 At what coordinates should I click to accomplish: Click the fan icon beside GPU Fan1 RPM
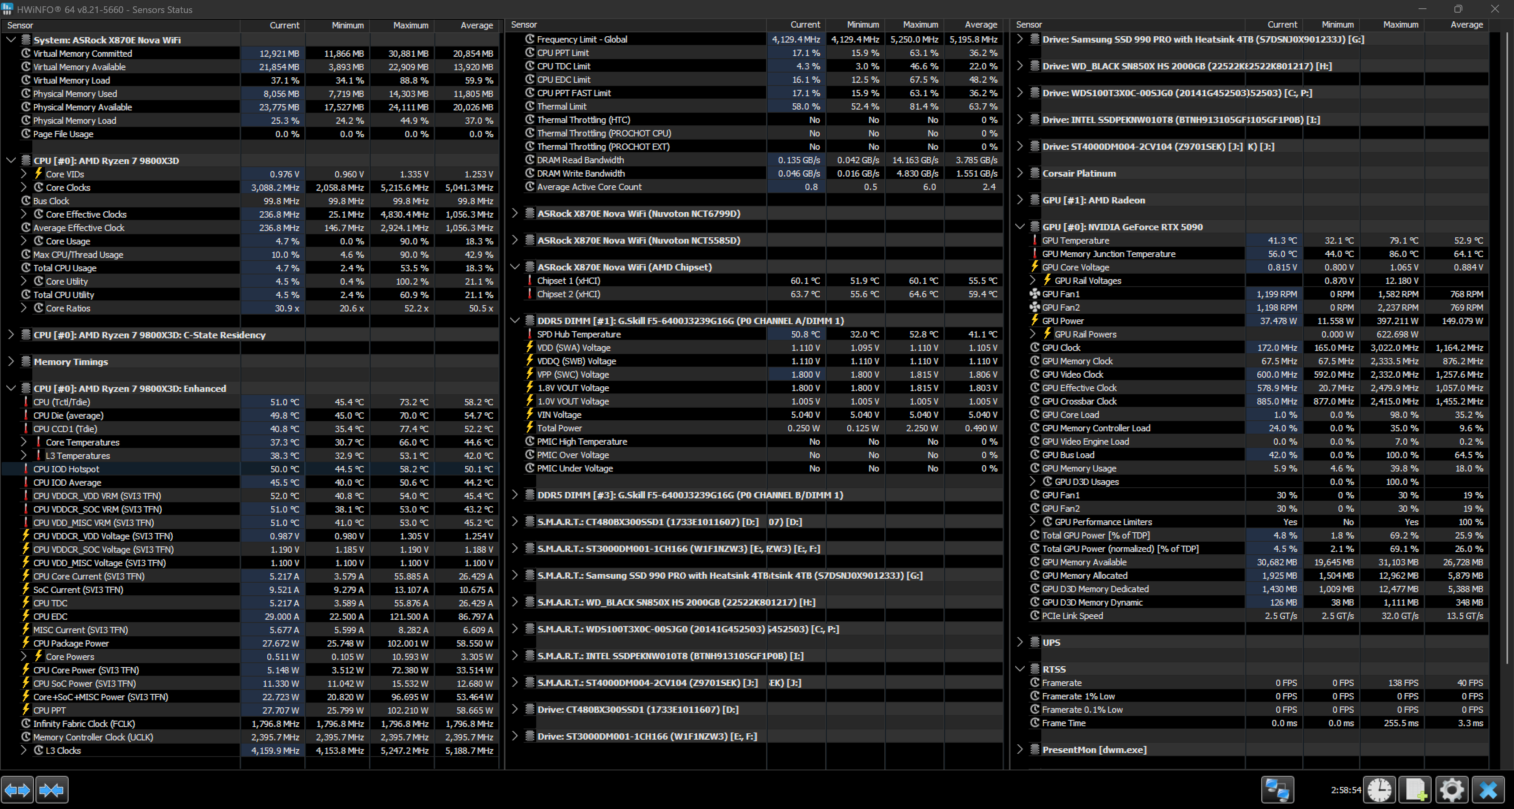[1035, 294]
